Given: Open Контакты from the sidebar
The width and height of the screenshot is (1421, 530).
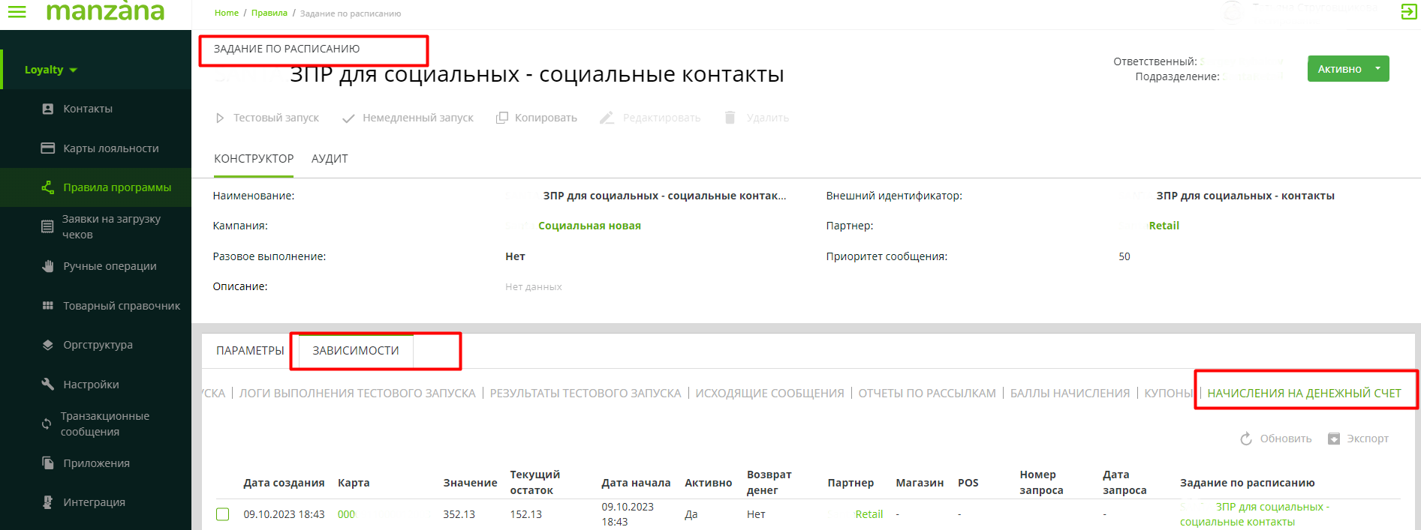Looking at the screenshot, I should click(87, 109).
